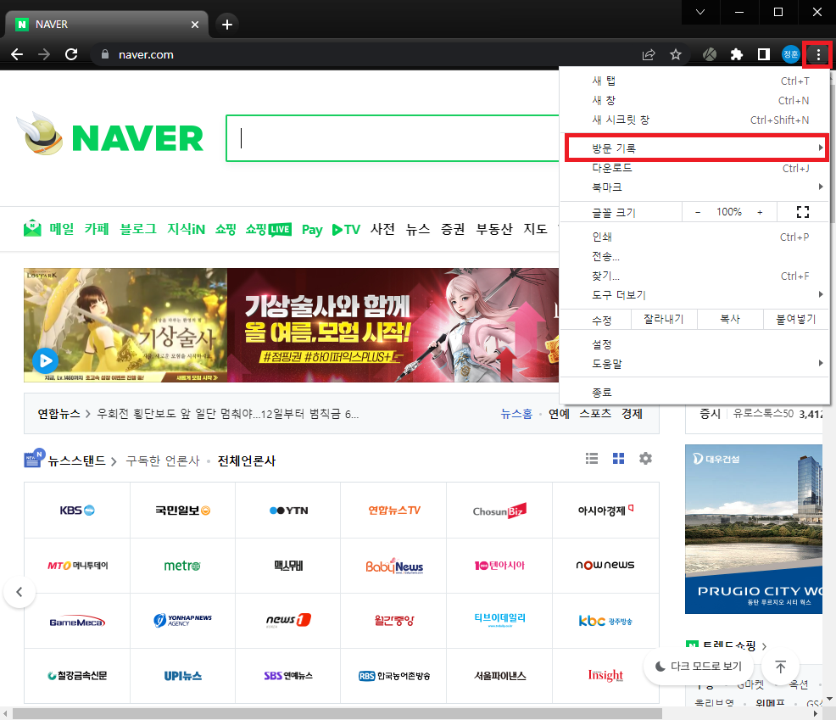Click the browser forward arrow

44,54
